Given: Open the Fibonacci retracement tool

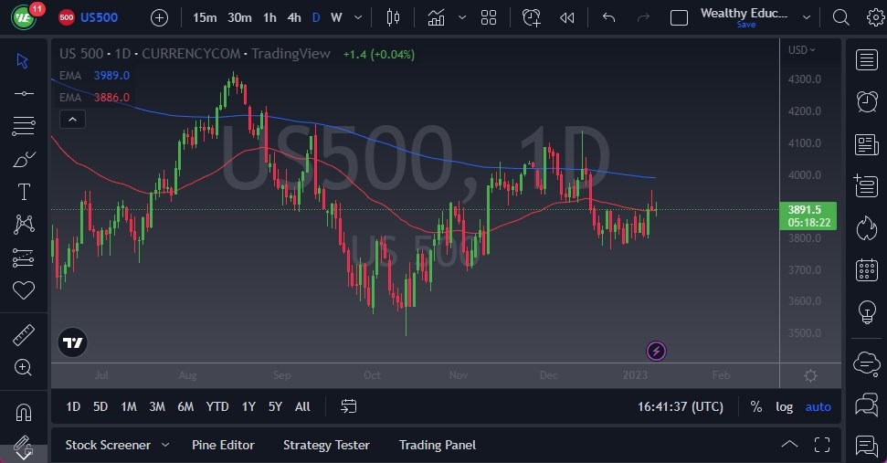Looking at the screenshot, I should coord(24,126).
